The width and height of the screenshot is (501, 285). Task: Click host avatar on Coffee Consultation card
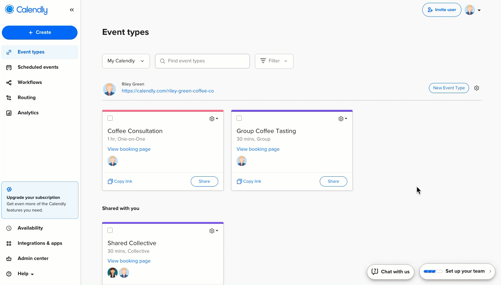point(113,161)
